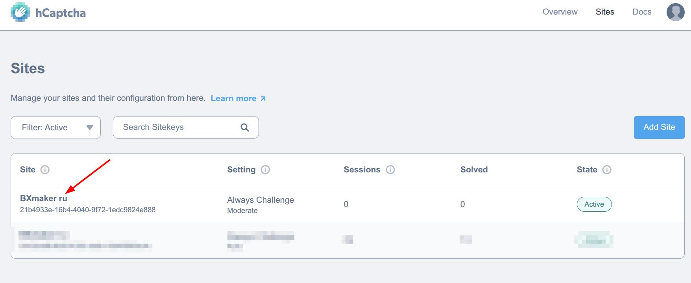This screenshot has height=283, width=691.
Task: Show info icon next to Setting header
Action: click(x=266, y=170)
